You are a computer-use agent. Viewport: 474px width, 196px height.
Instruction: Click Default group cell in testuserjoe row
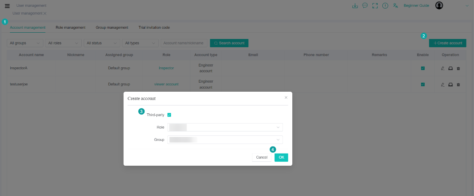coord(119,84)
